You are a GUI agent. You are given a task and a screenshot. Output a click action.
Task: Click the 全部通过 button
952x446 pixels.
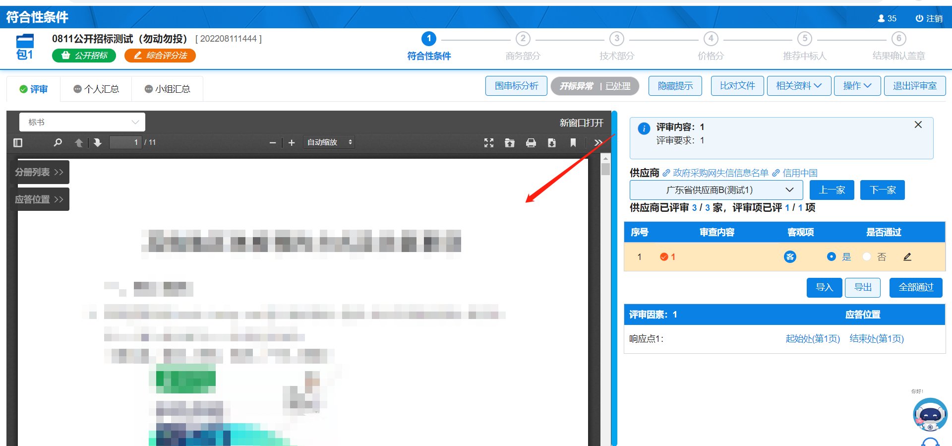click(916, 288)
